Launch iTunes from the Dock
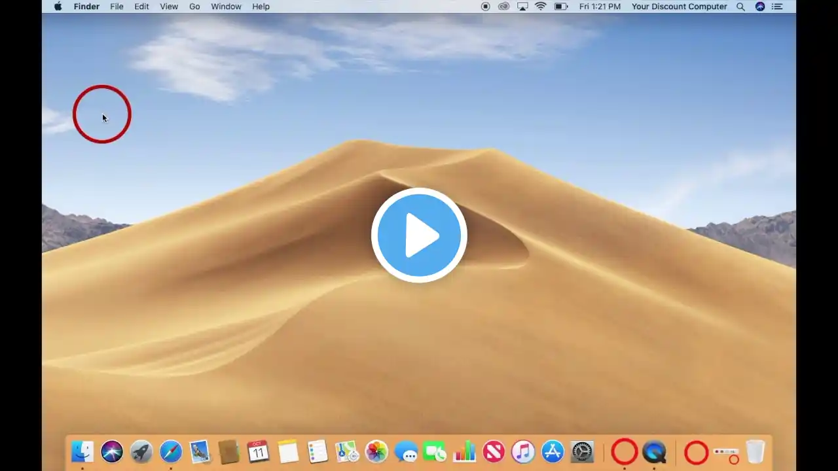The image size is (838, 471). [523, 451]
